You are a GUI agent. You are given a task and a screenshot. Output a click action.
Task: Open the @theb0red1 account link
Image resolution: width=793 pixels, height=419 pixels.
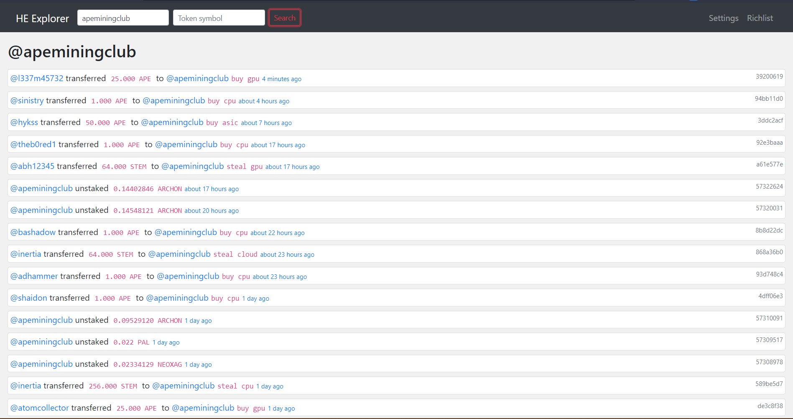pos(33,144)
